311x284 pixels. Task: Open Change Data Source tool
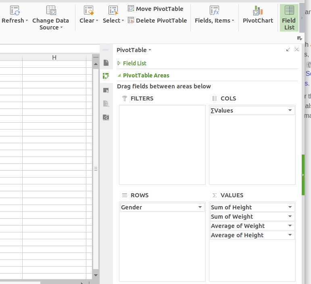(51, 17)
